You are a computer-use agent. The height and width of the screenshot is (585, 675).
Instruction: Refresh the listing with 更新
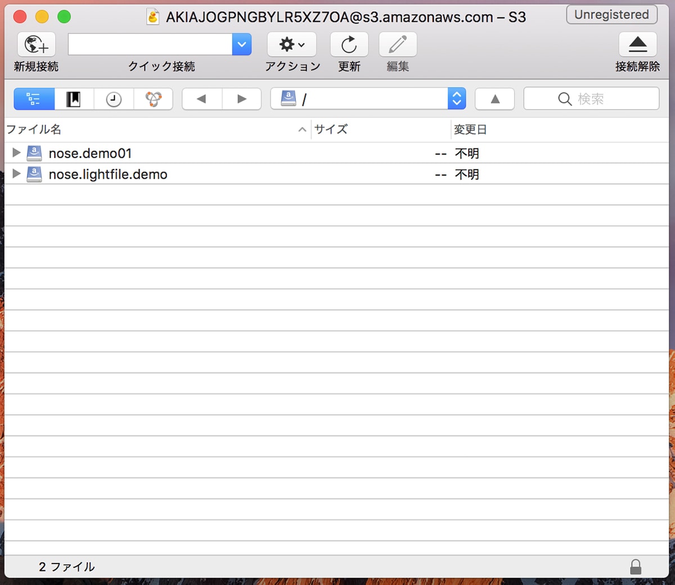tap(349, 44)
